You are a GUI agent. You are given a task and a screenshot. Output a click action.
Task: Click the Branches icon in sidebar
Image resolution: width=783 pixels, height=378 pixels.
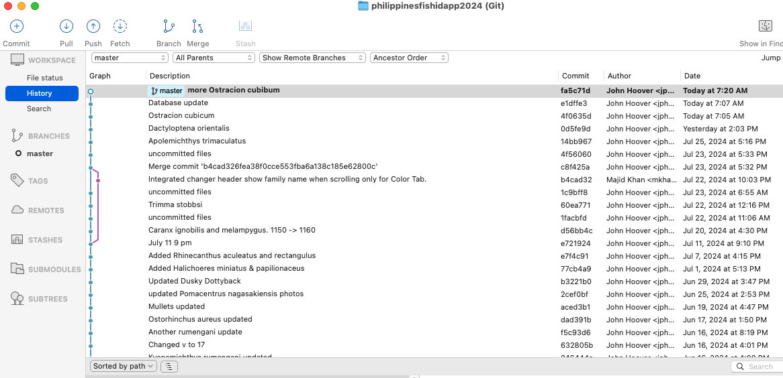(17, 135)
